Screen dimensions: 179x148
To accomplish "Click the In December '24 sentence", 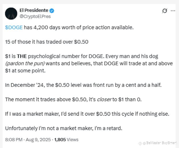I will tap(83, 85).
